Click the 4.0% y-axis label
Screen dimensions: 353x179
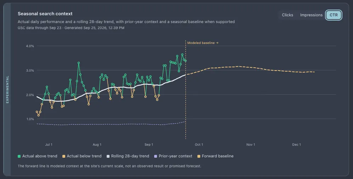click(x=30, y=46)
